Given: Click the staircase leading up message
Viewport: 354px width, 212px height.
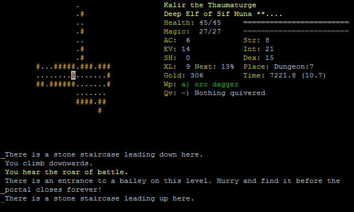Looking at the screenshot, I should click(99, 198).
